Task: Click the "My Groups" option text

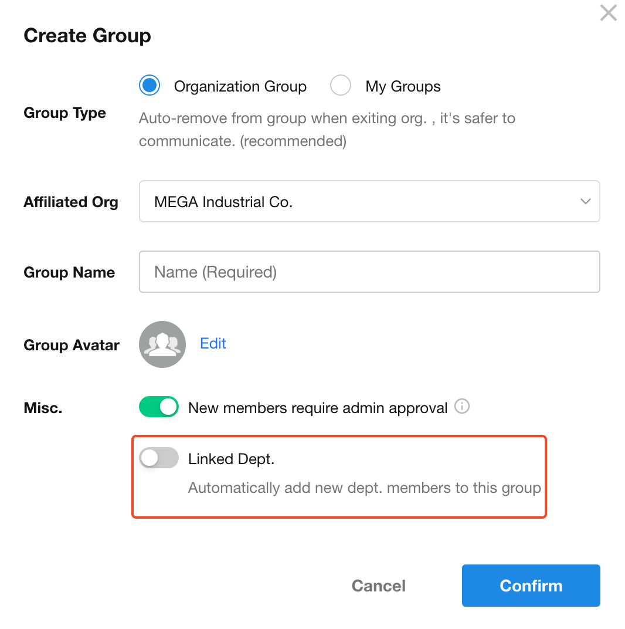Action: coord(403,87)
